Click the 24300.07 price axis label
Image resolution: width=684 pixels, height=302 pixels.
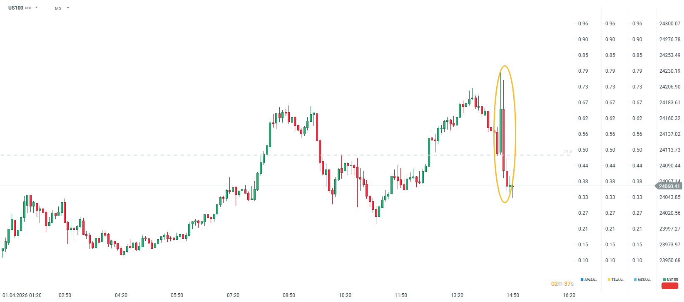click(669, 24)
